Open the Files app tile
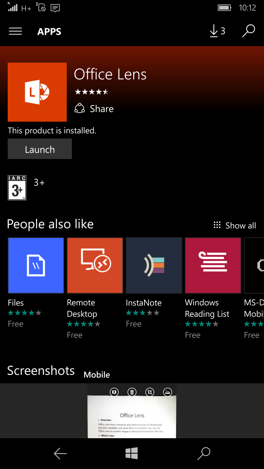This screenshot has height=469, width=264. point(36,265)
